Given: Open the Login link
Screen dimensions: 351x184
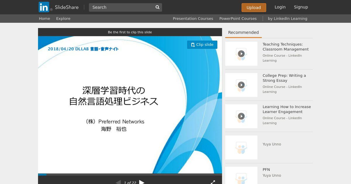Looking at the screenshot, I should click(280, 7).
